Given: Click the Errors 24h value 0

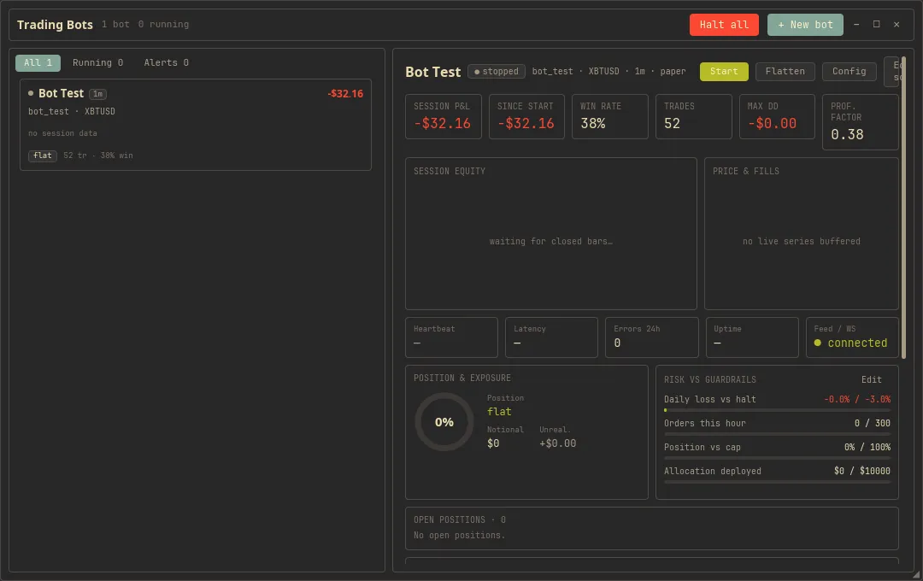Looking at the screenshot, I should pyautogui.click(x=617, y=343).
